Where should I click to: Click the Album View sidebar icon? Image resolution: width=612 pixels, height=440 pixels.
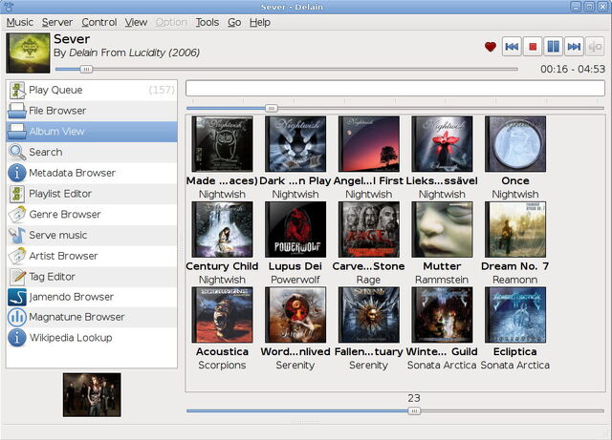coord(17,132)
